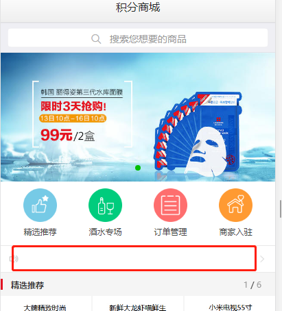282x311 pixels.
Task: Tap the 商家入驻 house icon
Action: pos(235,205)
